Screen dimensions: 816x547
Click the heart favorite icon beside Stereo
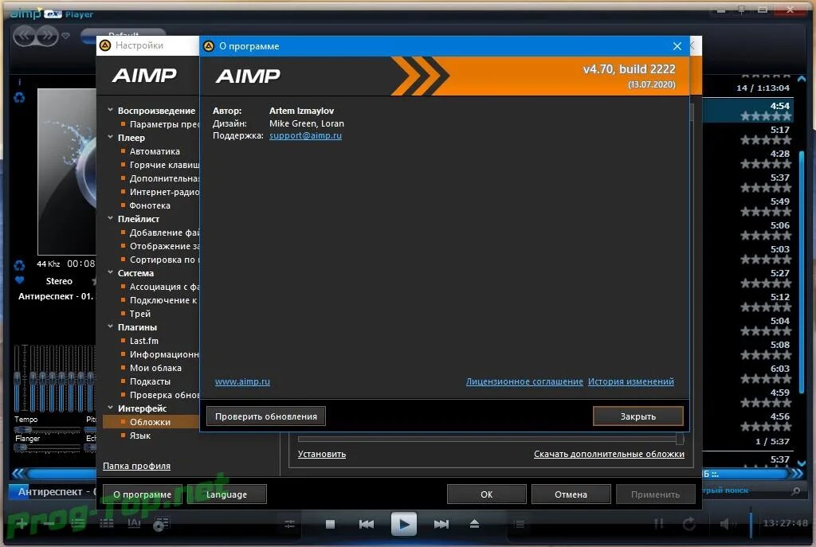(x=20, y=281)
